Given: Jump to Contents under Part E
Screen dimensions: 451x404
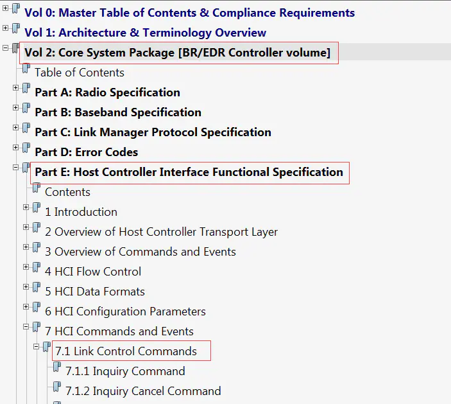Looking at the screenshot, I should pos(67,192).
